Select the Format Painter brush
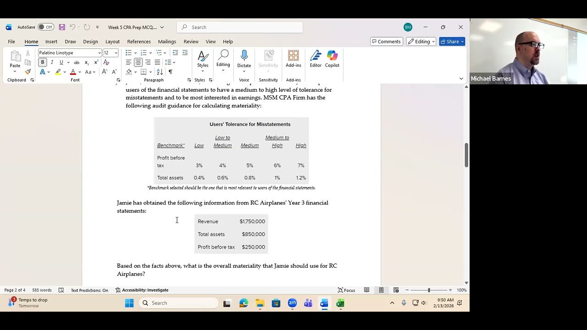 coord(28,71)
